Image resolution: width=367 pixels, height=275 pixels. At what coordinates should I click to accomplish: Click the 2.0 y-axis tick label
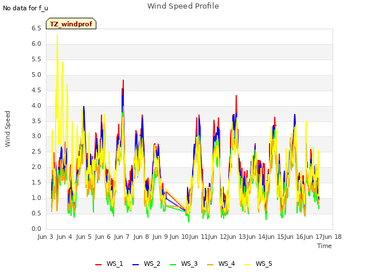tap(36, 167)
